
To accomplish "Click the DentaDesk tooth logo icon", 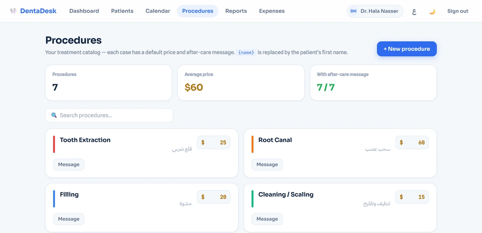I will click(x=14, y=11).
